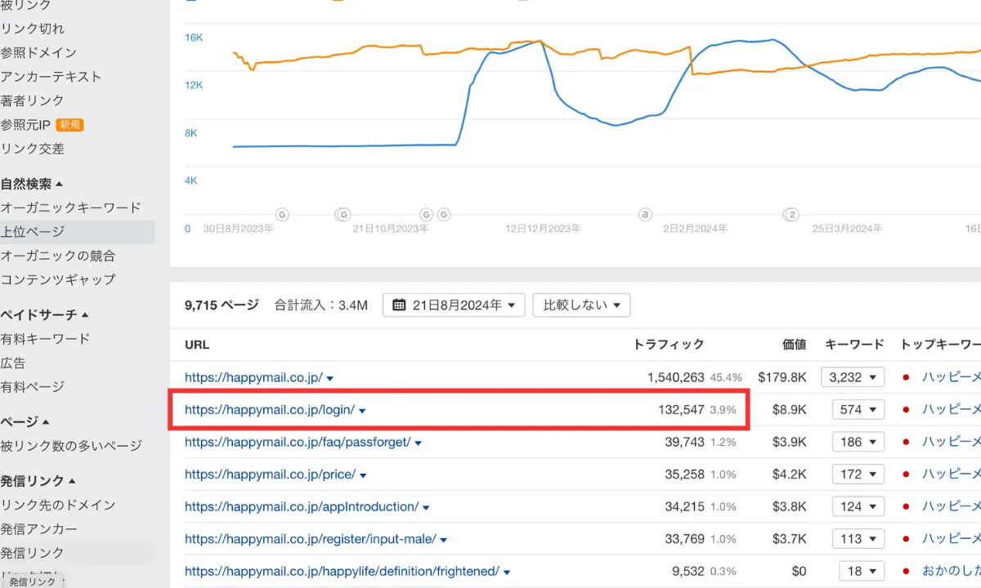Open 著者リンク in the sidebar
This screenshot has height=588, width=981.
pos(32,100)
